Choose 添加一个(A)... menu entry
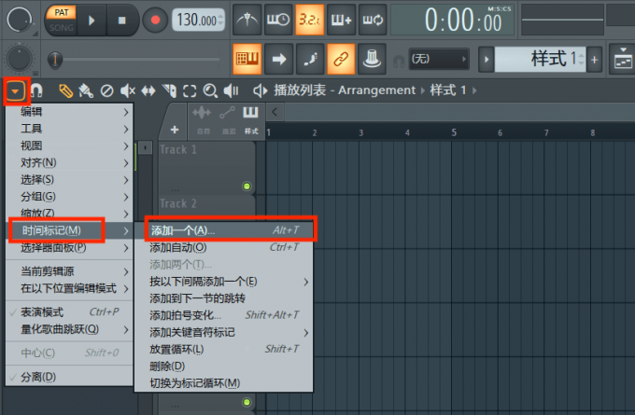This screenshot has width=635, height=415. (x=224, y=230)
